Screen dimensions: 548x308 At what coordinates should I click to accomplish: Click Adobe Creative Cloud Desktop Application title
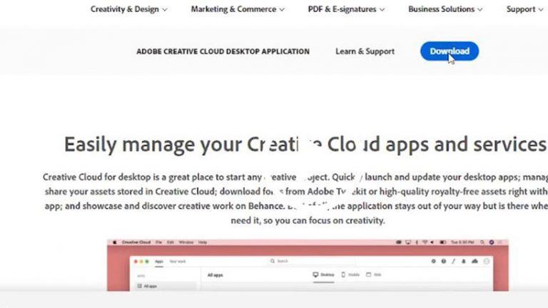click(223, 51)
